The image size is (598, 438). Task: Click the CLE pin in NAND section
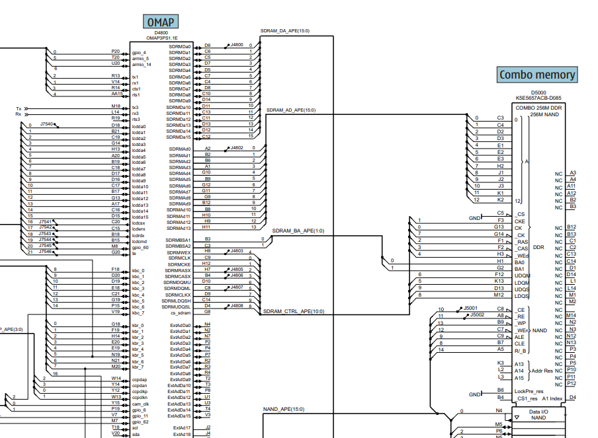click(519, 344)
